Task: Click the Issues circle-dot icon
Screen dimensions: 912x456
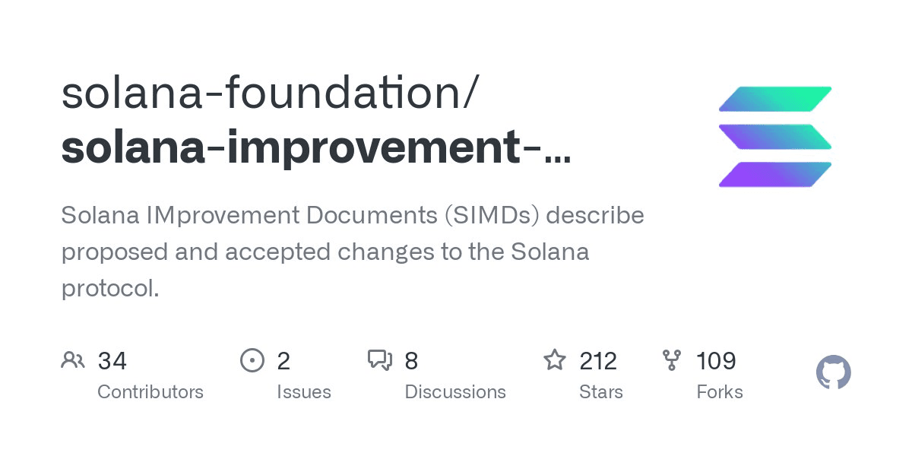Action: click(x=252, y=360)
